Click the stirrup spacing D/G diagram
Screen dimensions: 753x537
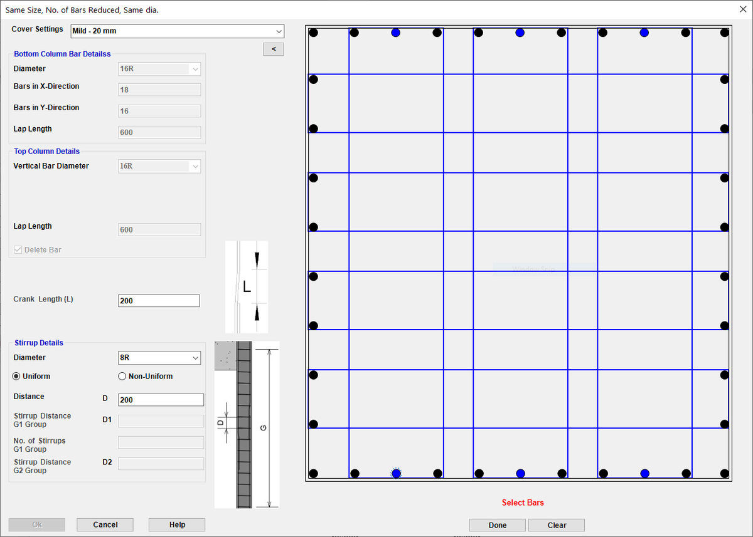coord(247,424)
